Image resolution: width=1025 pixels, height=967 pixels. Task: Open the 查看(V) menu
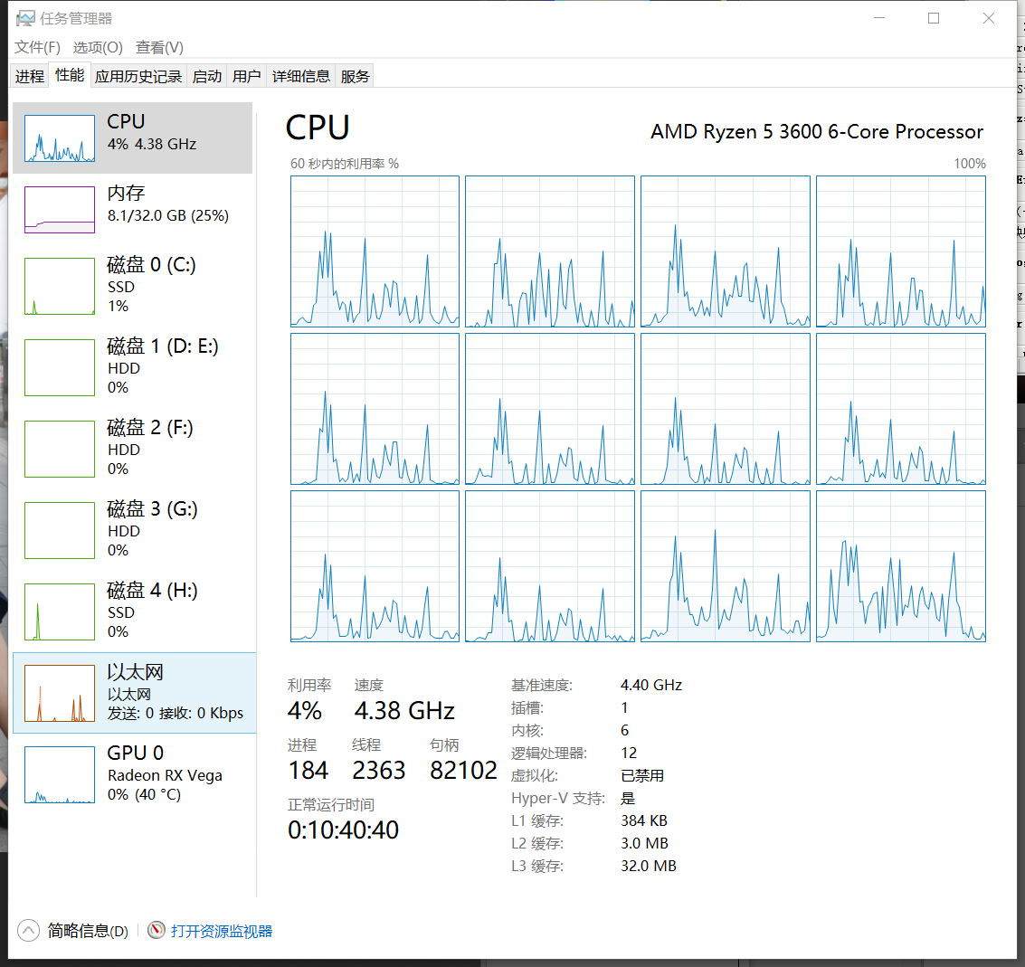[x=159, y=47]
